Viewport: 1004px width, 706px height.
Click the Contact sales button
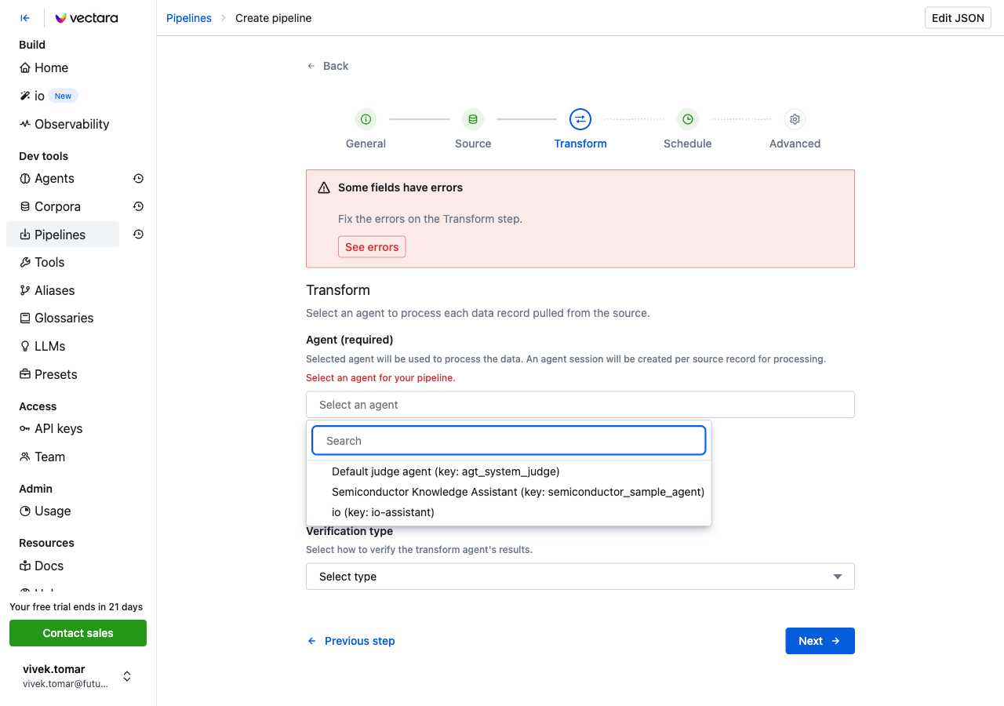(x=78, y=633)
